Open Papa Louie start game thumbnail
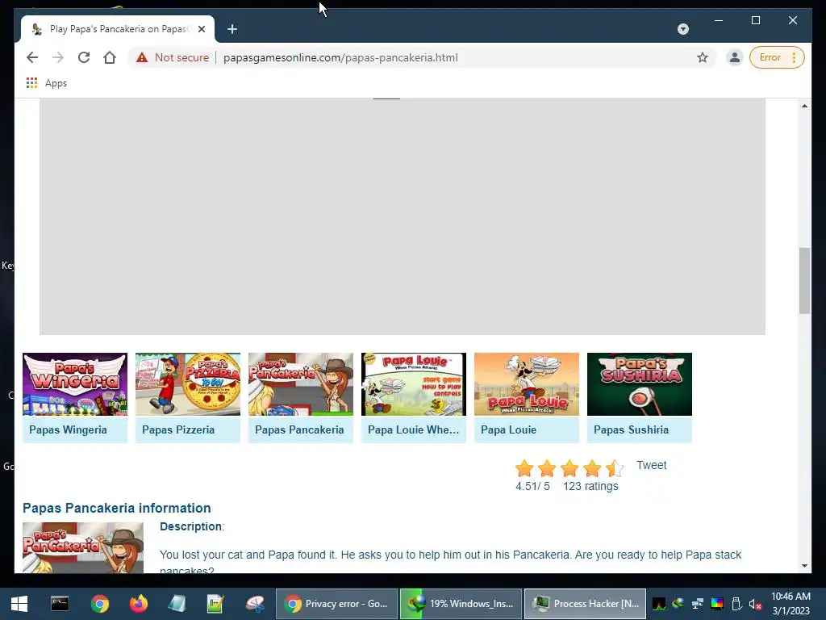This screenshot has width=826, height=620. tap(414, 384)
